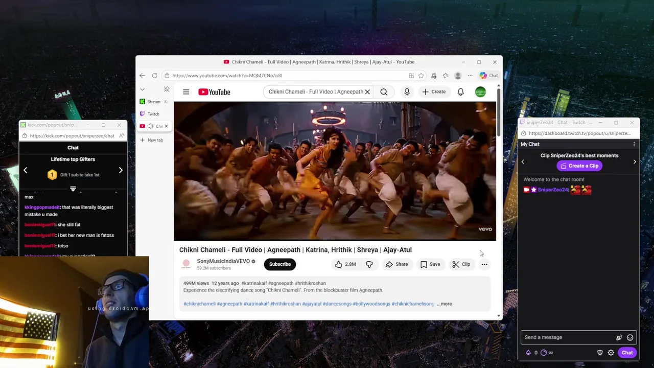The width and height of the screenshot is (654, 368).
Task: Click SniperZeo24 username in Twitch chat
Action: (x=553, y=190)
